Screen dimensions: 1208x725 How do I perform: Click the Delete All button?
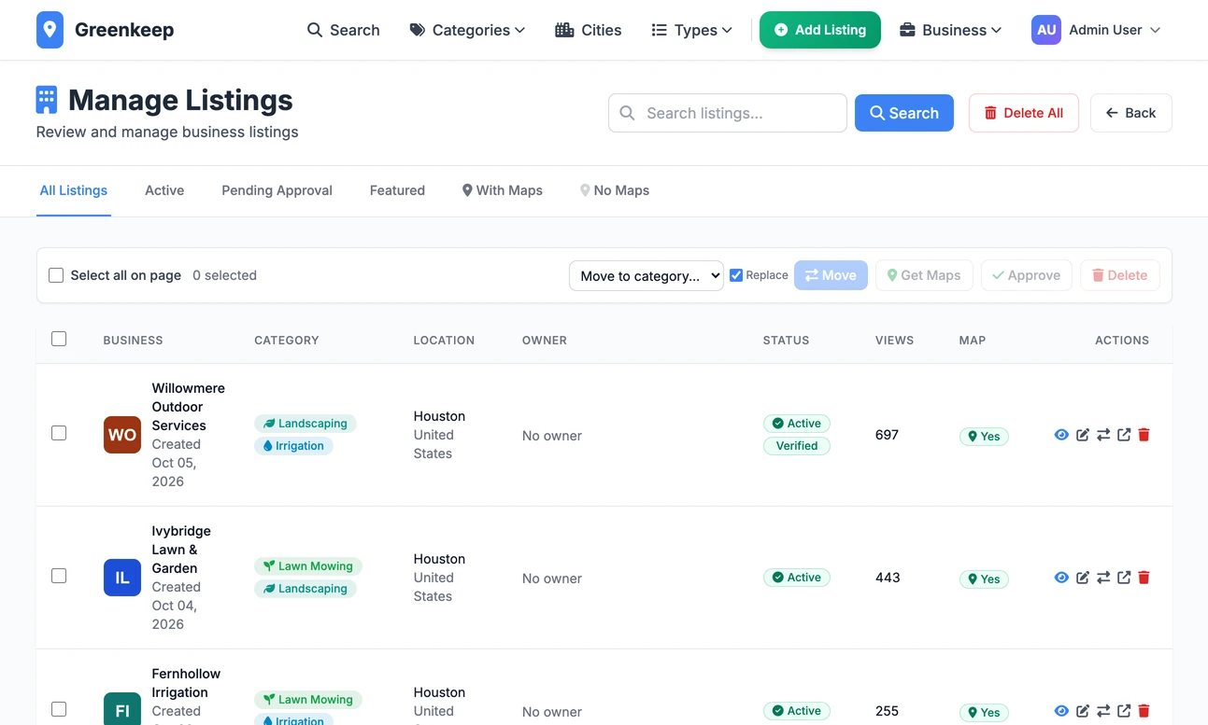coord(1024,113)
